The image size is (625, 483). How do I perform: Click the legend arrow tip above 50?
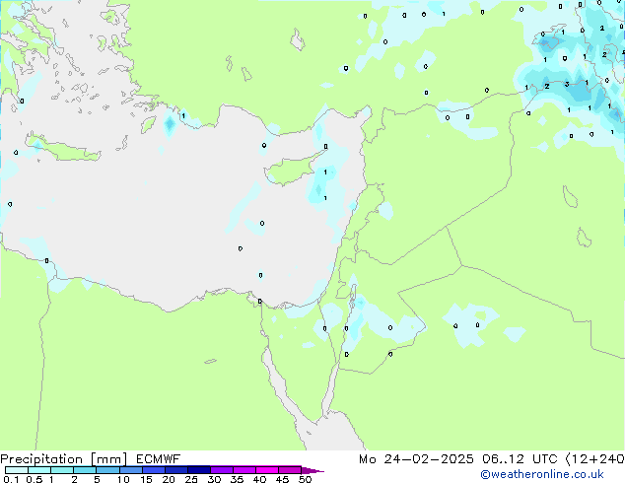(x=312, y=470)
